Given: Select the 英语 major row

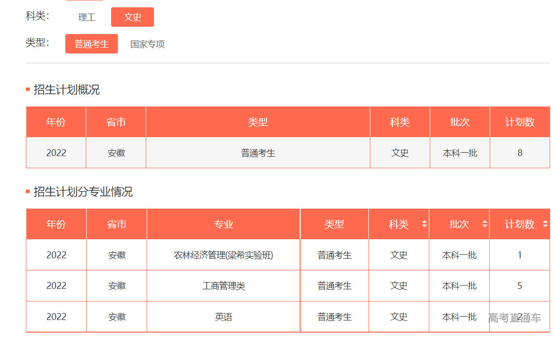Looking at the screenshot, I should pyautogui.click(x=224, y=317).
